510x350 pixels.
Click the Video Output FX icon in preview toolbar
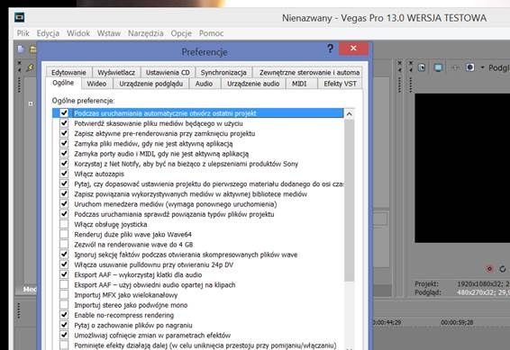pyautogui.click(x=456, y=67)
